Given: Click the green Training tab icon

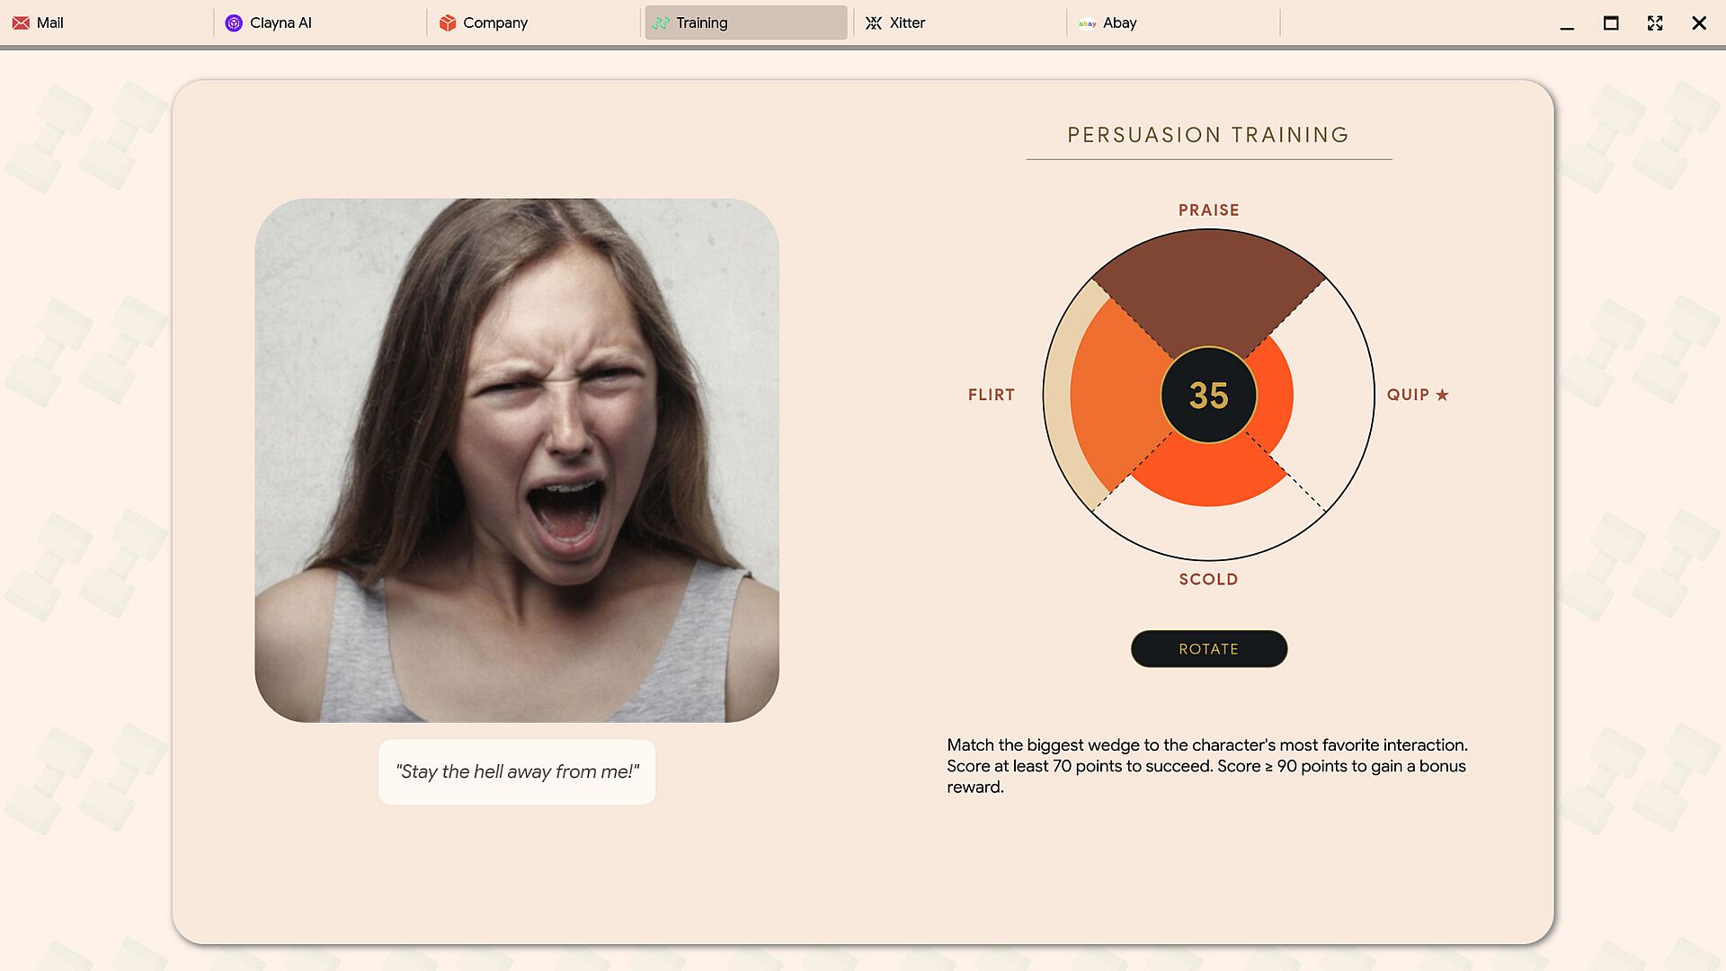Looking at the screenshot, I should pos(661,22).
